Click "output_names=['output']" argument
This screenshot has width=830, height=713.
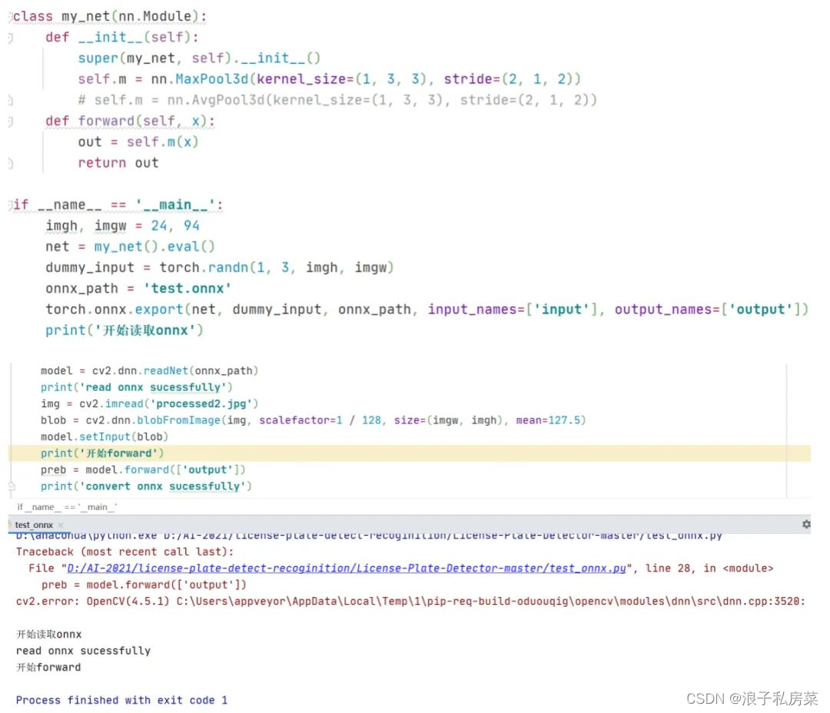(708, 310)
